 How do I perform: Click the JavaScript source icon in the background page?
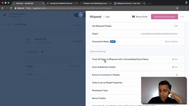pos(28,41)
